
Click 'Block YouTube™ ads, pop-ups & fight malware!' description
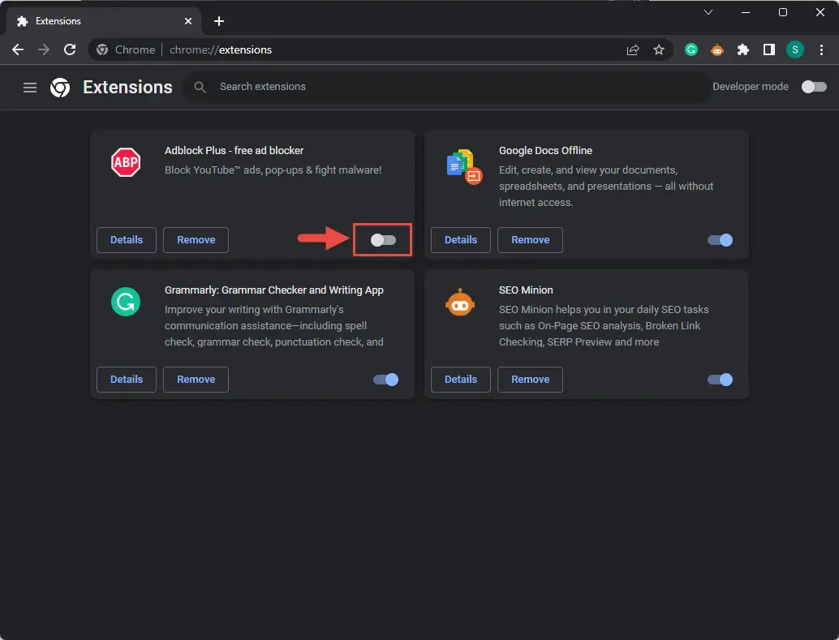tap(273, 170)
